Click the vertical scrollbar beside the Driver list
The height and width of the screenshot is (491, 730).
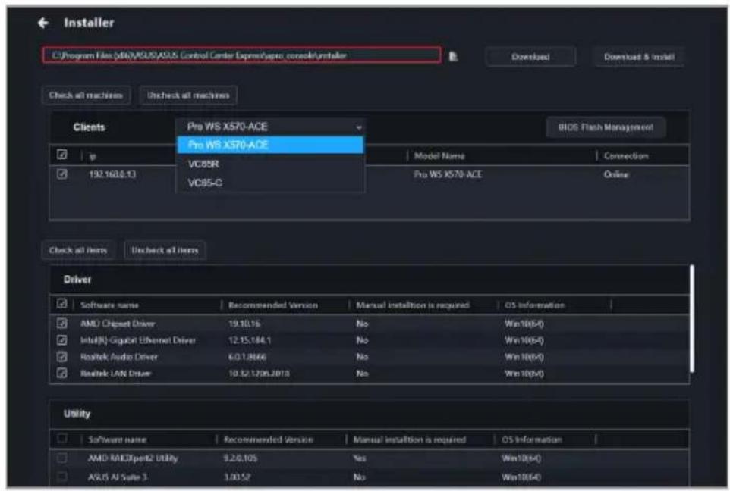[x=692, y=318]
